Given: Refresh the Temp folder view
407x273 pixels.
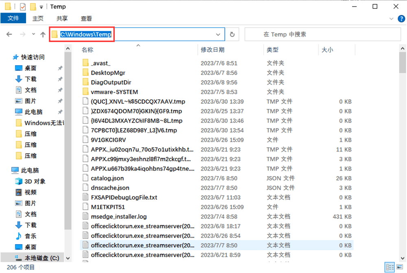Looking at the screenshot, I should [x=232, y=34].
